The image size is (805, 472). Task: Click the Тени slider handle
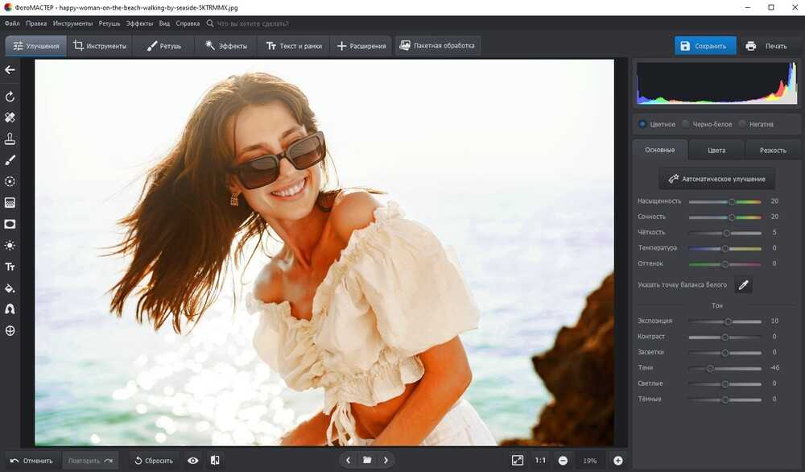click(x=710, y=368)
